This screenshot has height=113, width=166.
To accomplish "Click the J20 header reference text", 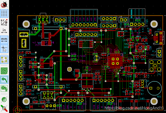I will [160, 48].
